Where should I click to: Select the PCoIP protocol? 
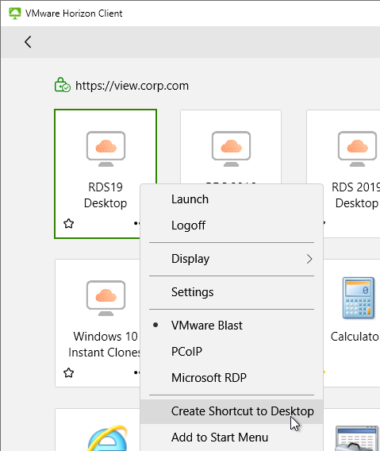(x=232, y=351)
